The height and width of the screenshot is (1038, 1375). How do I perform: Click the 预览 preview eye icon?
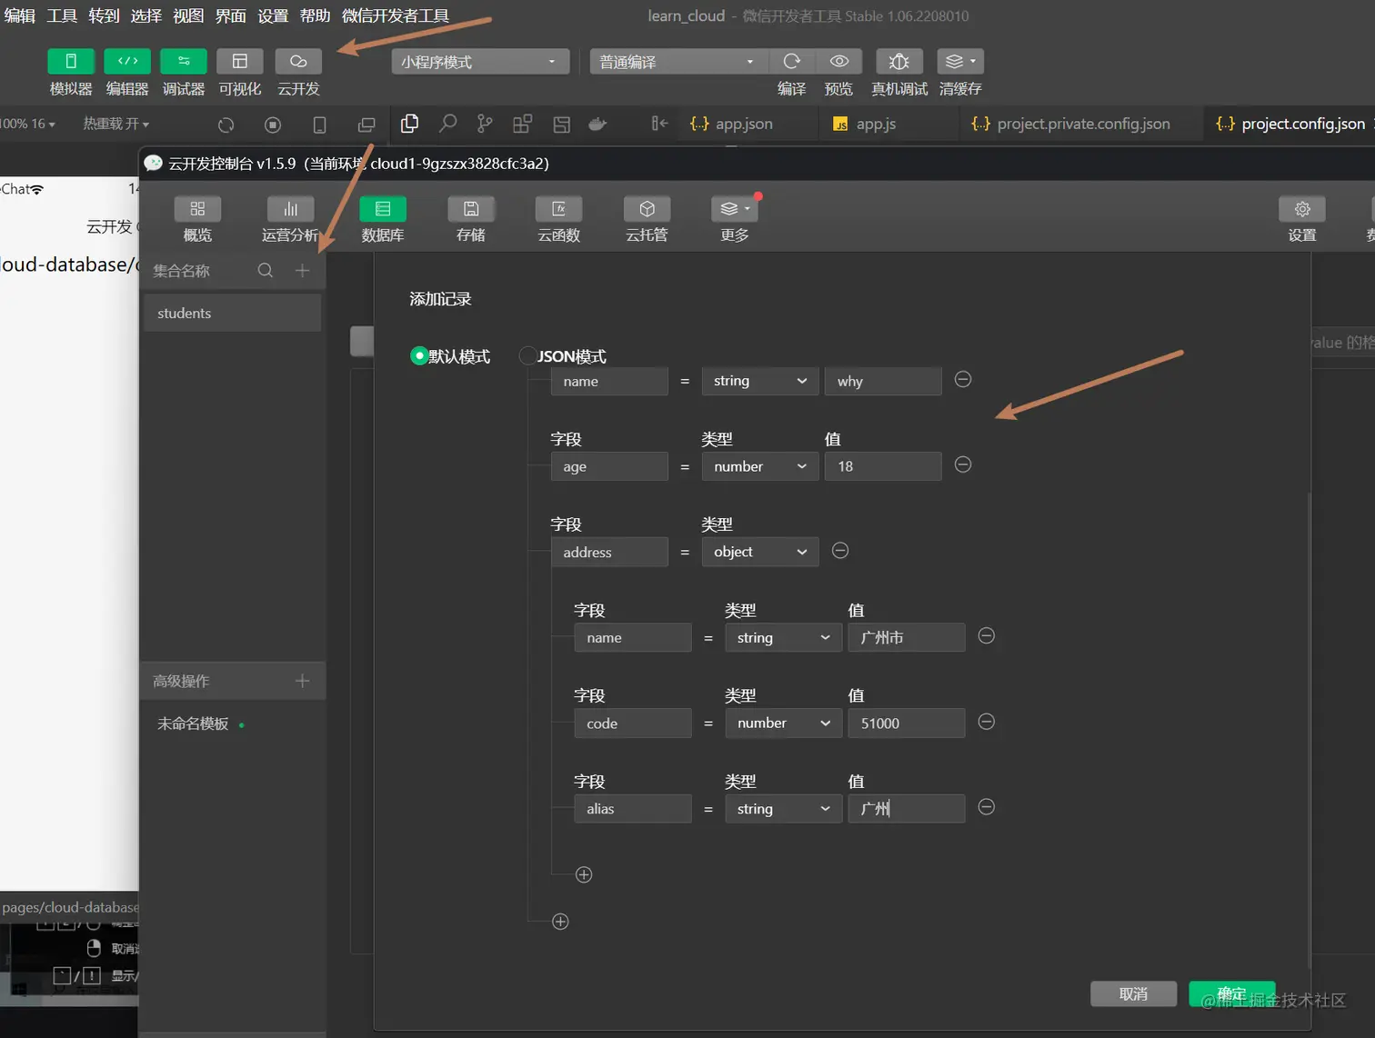click(x=839, y=61)
